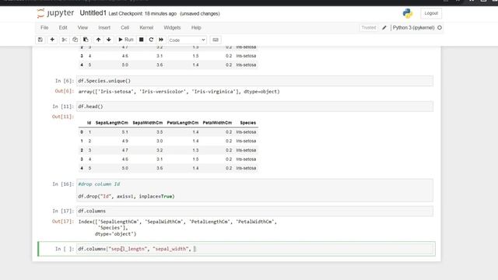
Task: Open the File menu
Action: pos(44,28)
